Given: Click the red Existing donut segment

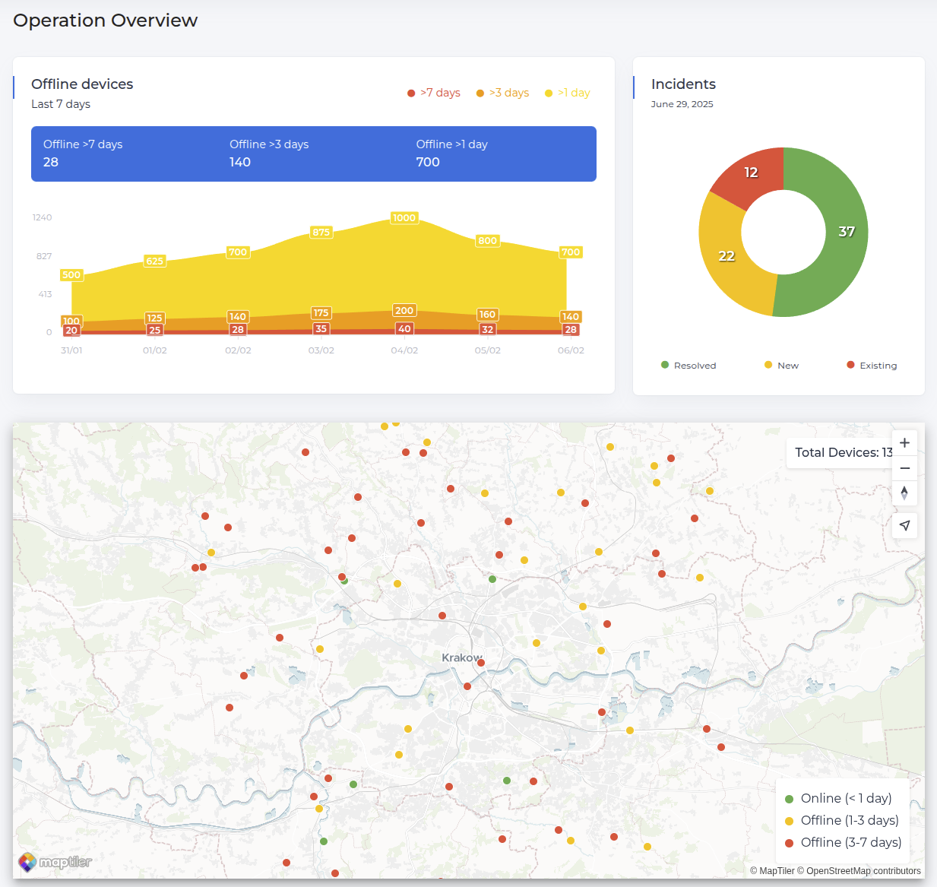Looking at the screenshot, I should click(749, 175).
